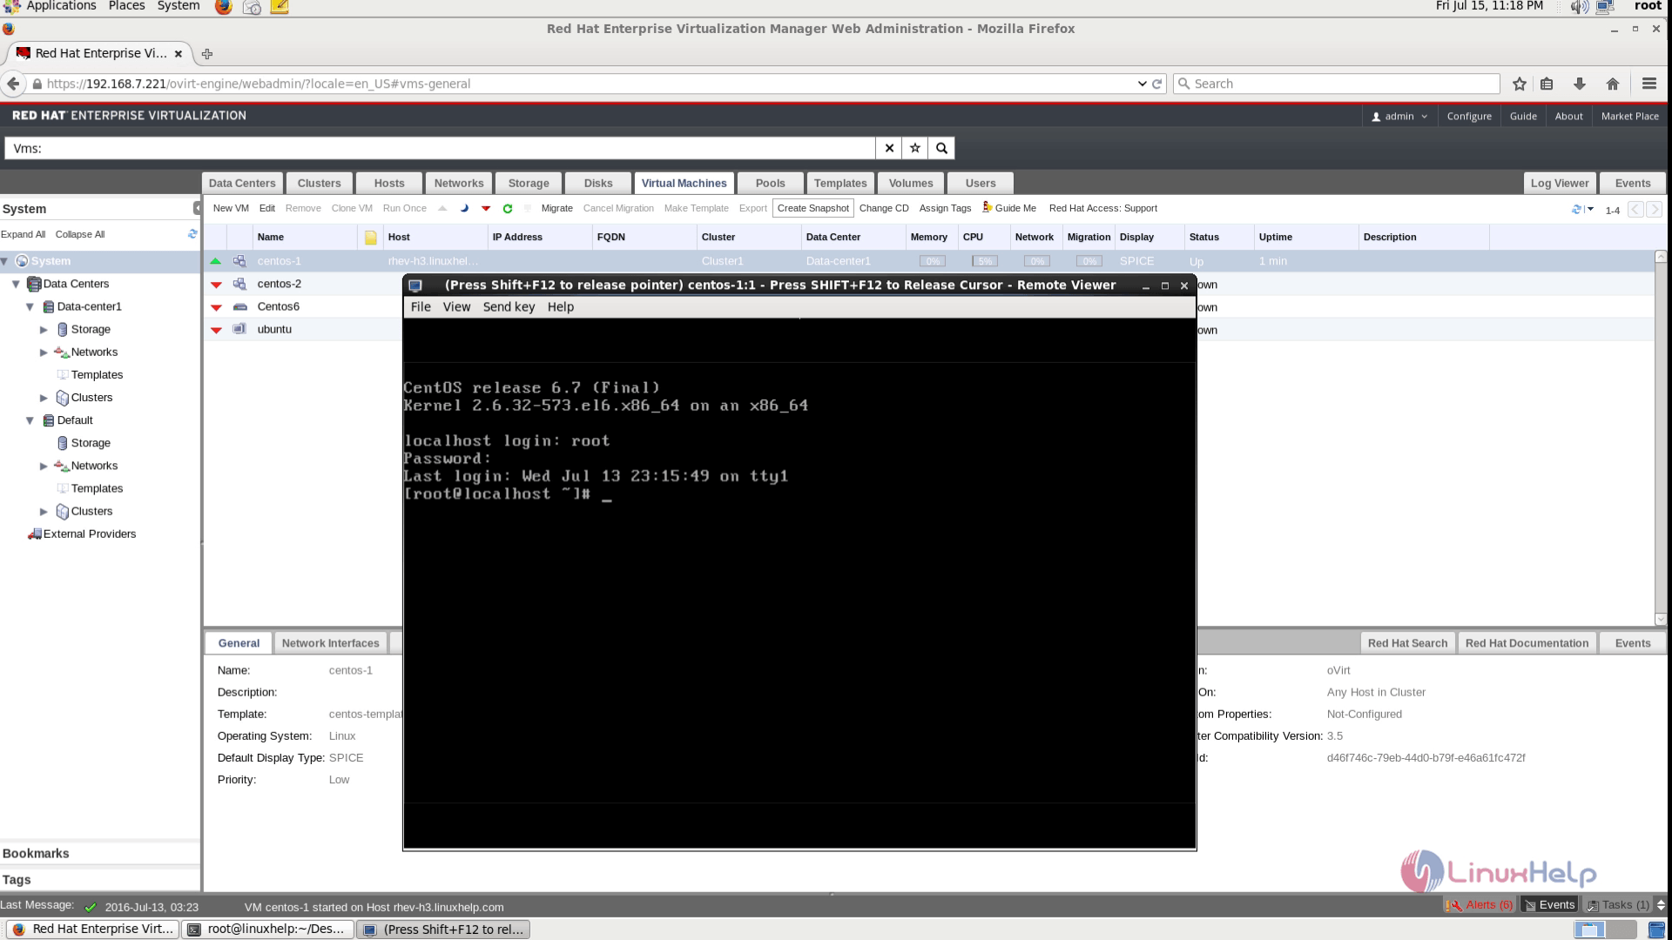Switch to the Hosts tab

[x=389, y=183]
